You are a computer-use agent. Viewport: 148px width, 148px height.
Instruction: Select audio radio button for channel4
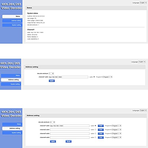[x=95, y=137]
